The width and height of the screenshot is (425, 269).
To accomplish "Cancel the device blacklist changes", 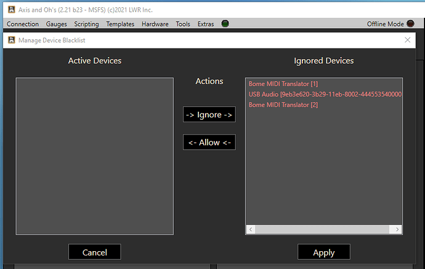I will click(x=94, y=252).
